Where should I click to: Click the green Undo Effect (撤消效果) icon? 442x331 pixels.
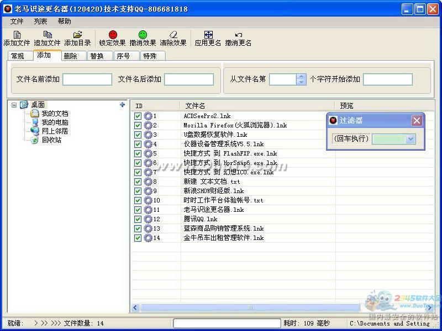click(x=143, y=35)
